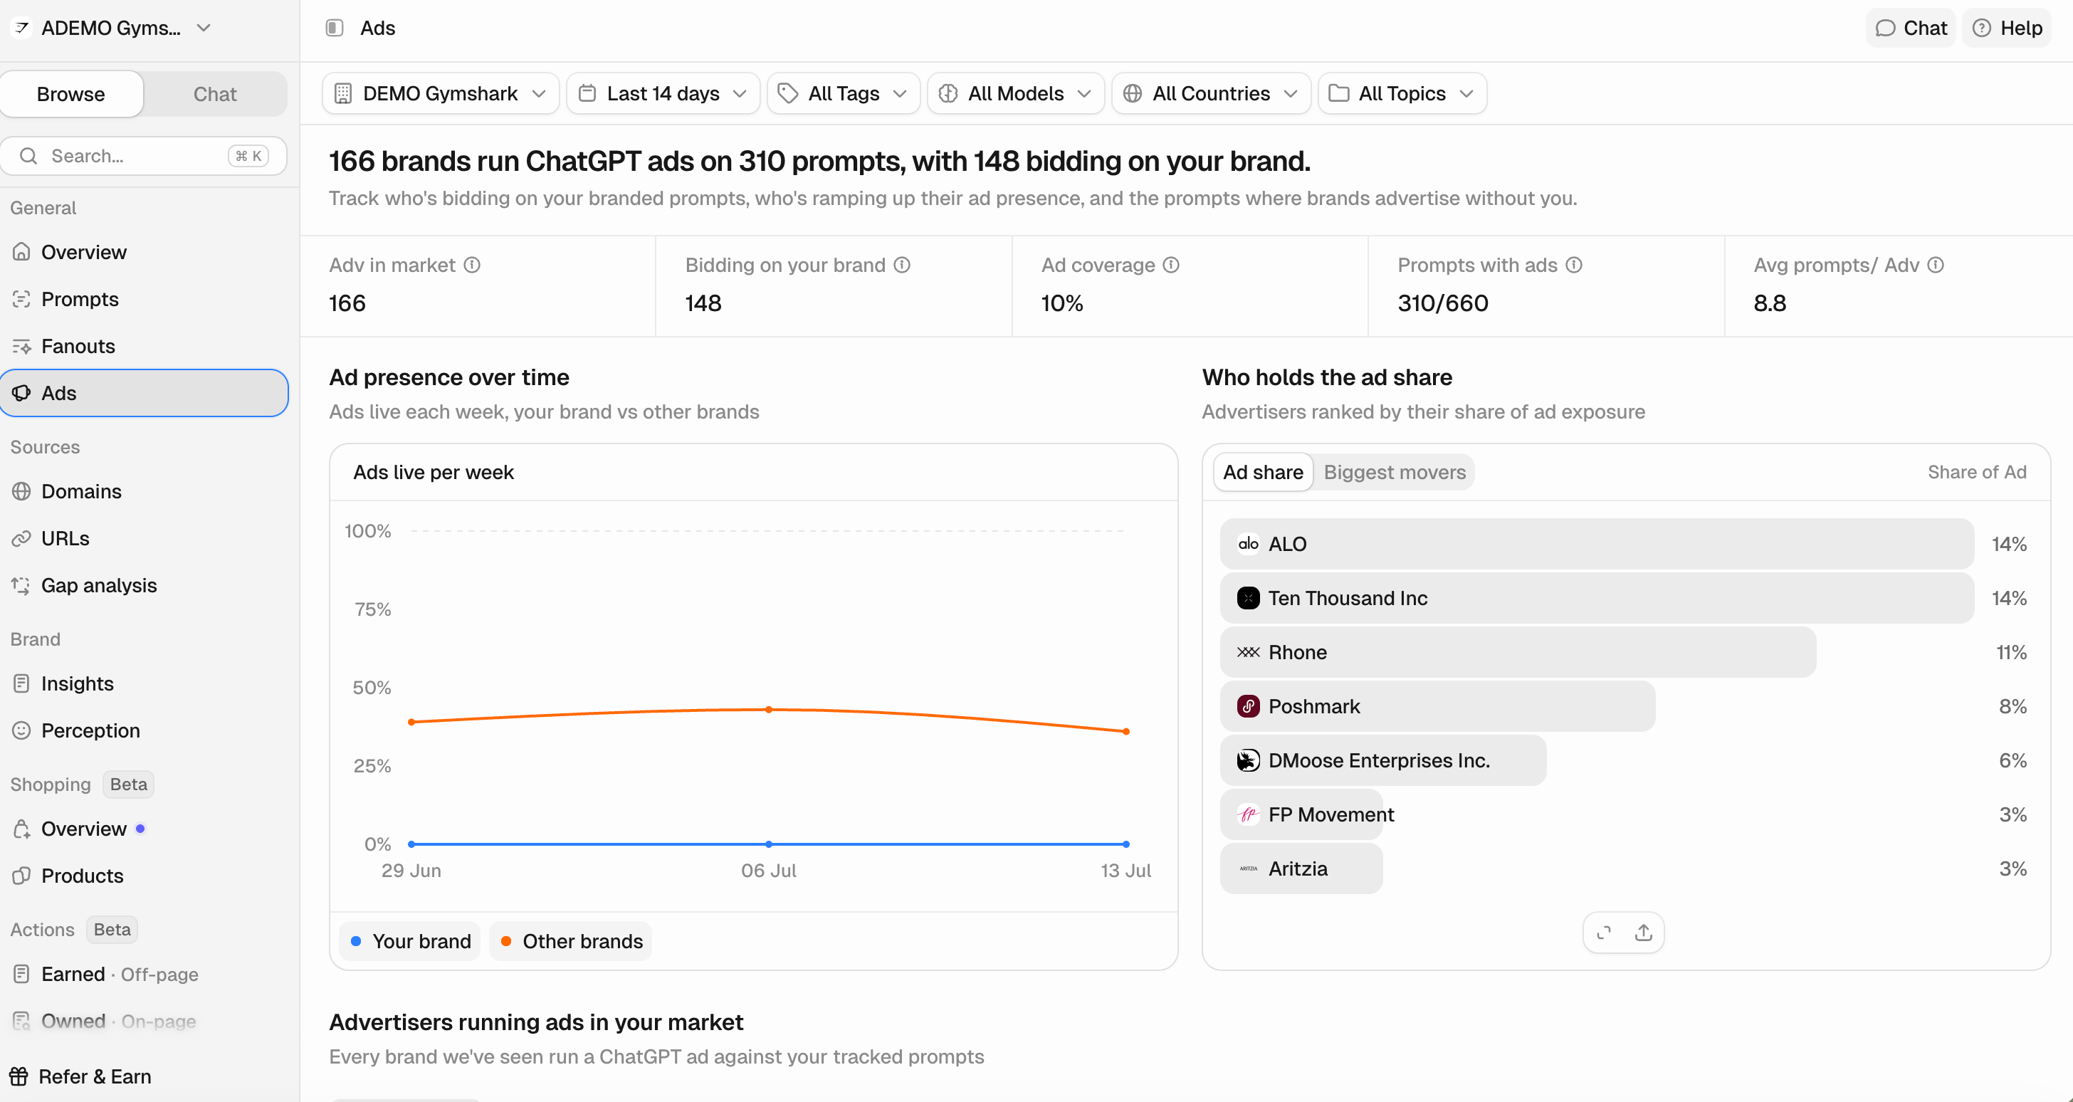
Task: Toggle the Your brand legend series
Action: coord(411,941)
